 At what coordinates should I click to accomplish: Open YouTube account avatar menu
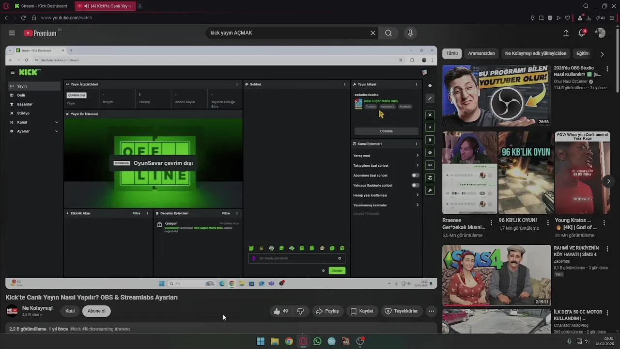click(x=600, y=33)
